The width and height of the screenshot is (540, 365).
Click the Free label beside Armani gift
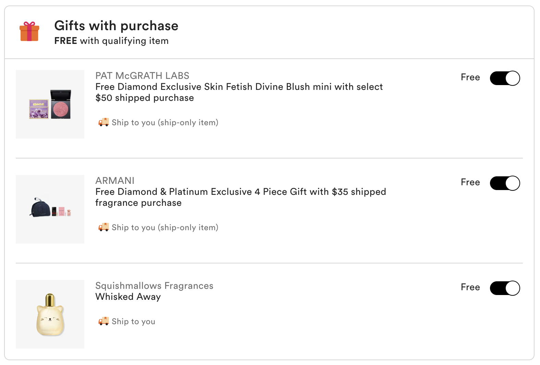470,182
